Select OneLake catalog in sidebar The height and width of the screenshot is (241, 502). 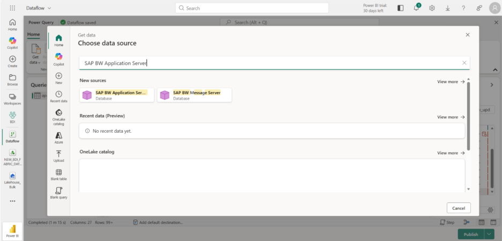tap(58, 117)
